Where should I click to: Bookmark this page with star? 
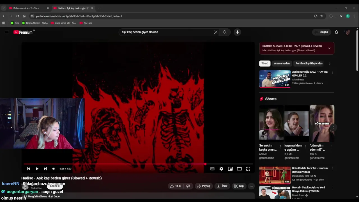(x=322, y=16)
